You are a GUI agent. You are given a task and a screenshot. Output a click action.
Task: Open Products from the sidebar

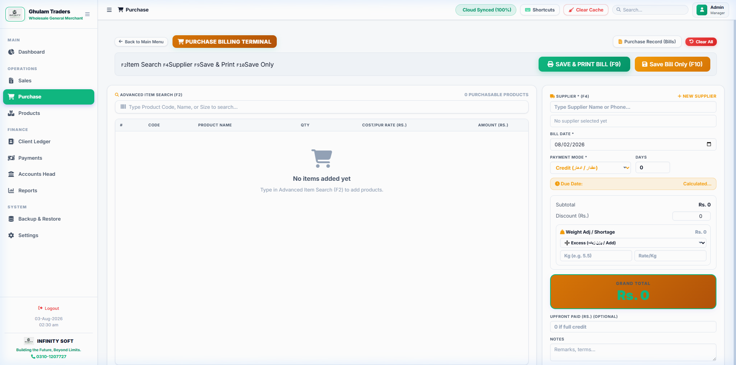49,113
